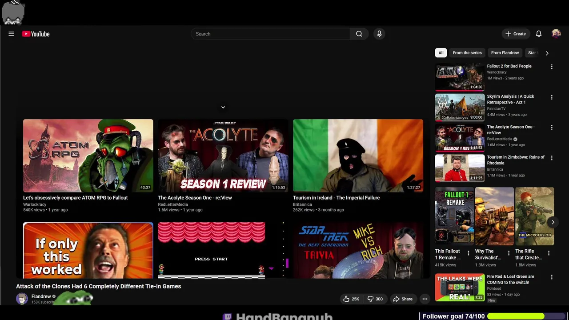Open Flandrew channel avatar

22,299
